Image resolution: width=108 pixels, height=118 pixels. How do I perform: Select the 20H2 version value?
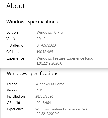point(41,39)
